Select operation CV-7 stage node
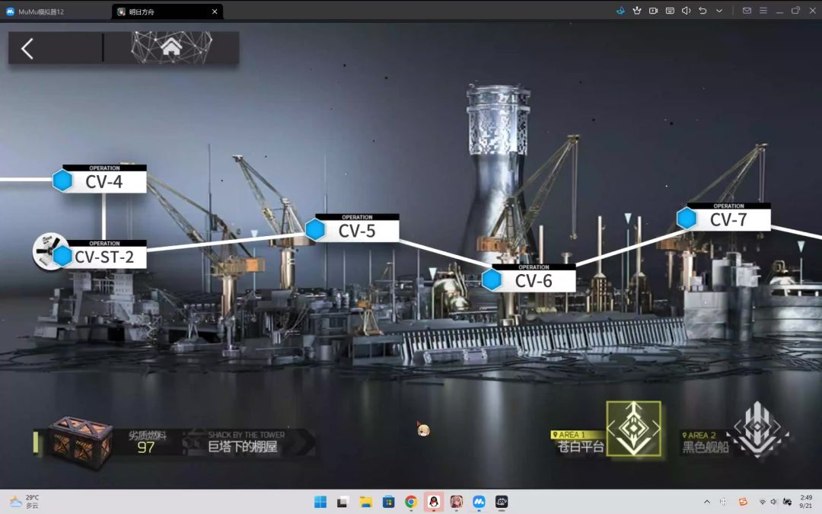 pyautogui.click(x=724, y=216)
